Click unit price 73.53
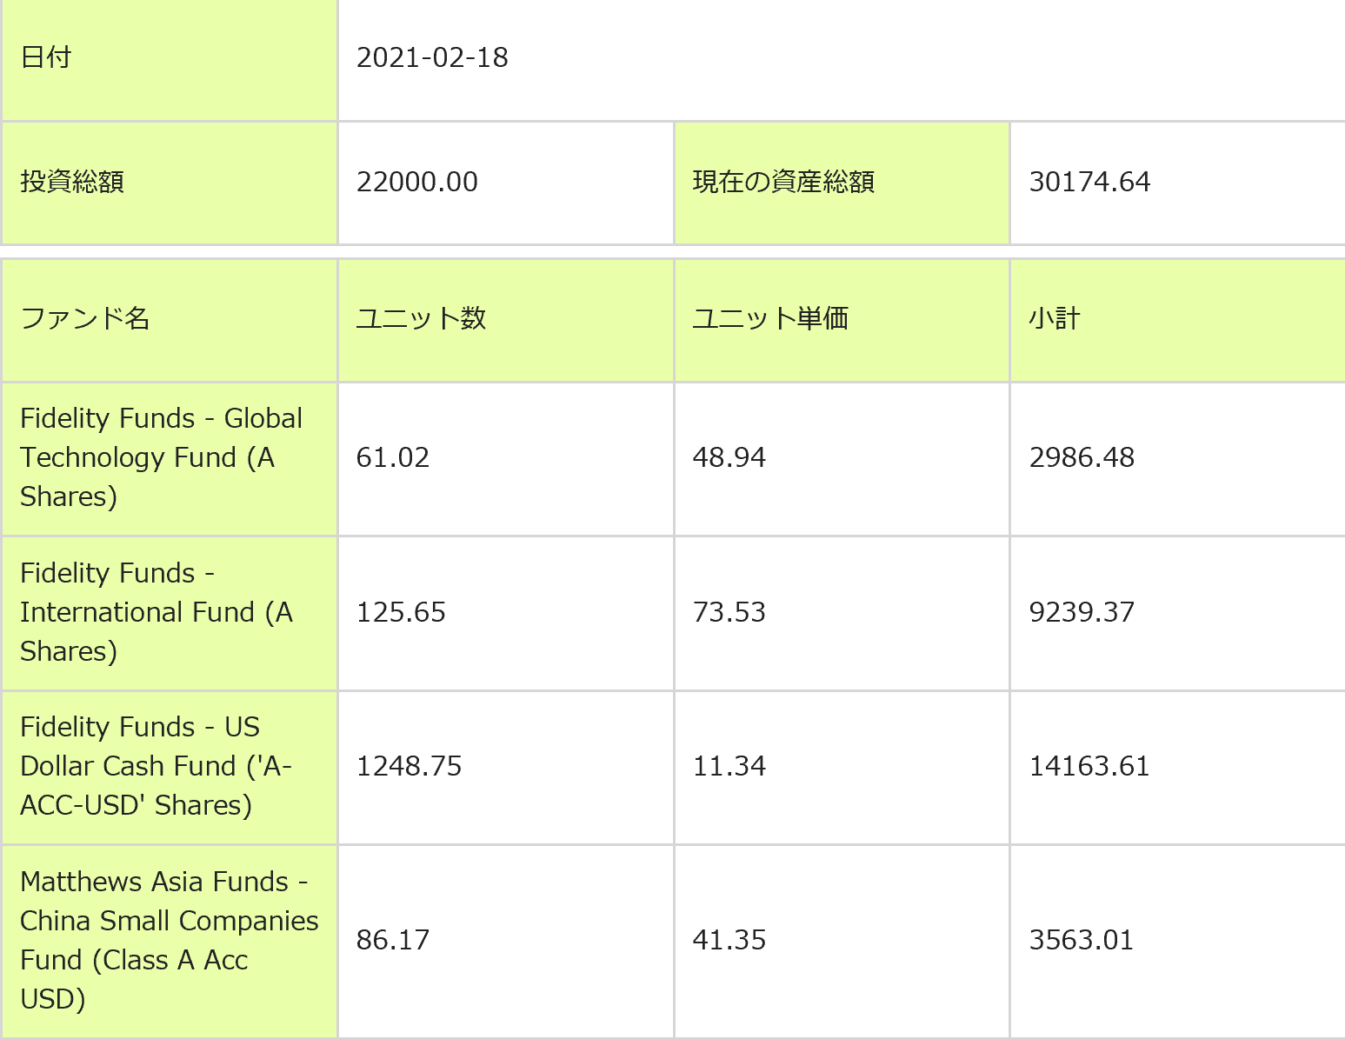 pos(729,612)
